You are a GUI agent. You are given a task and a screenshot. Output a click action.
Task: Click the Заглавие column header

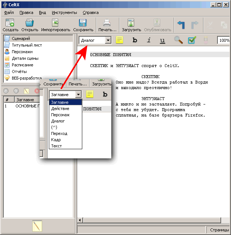tap(27, 99)
